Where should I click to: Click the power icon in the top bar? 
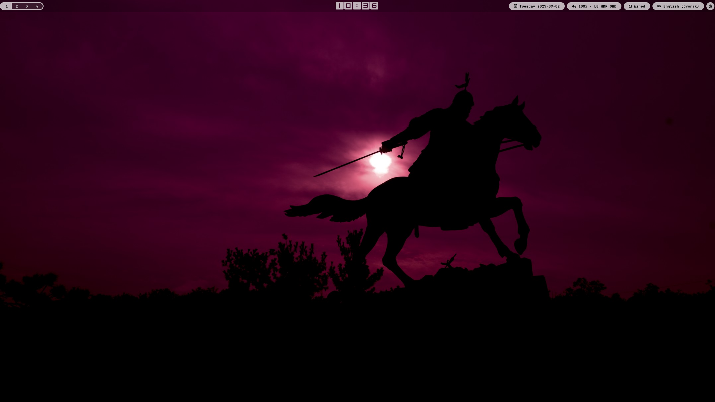[710, 6]
